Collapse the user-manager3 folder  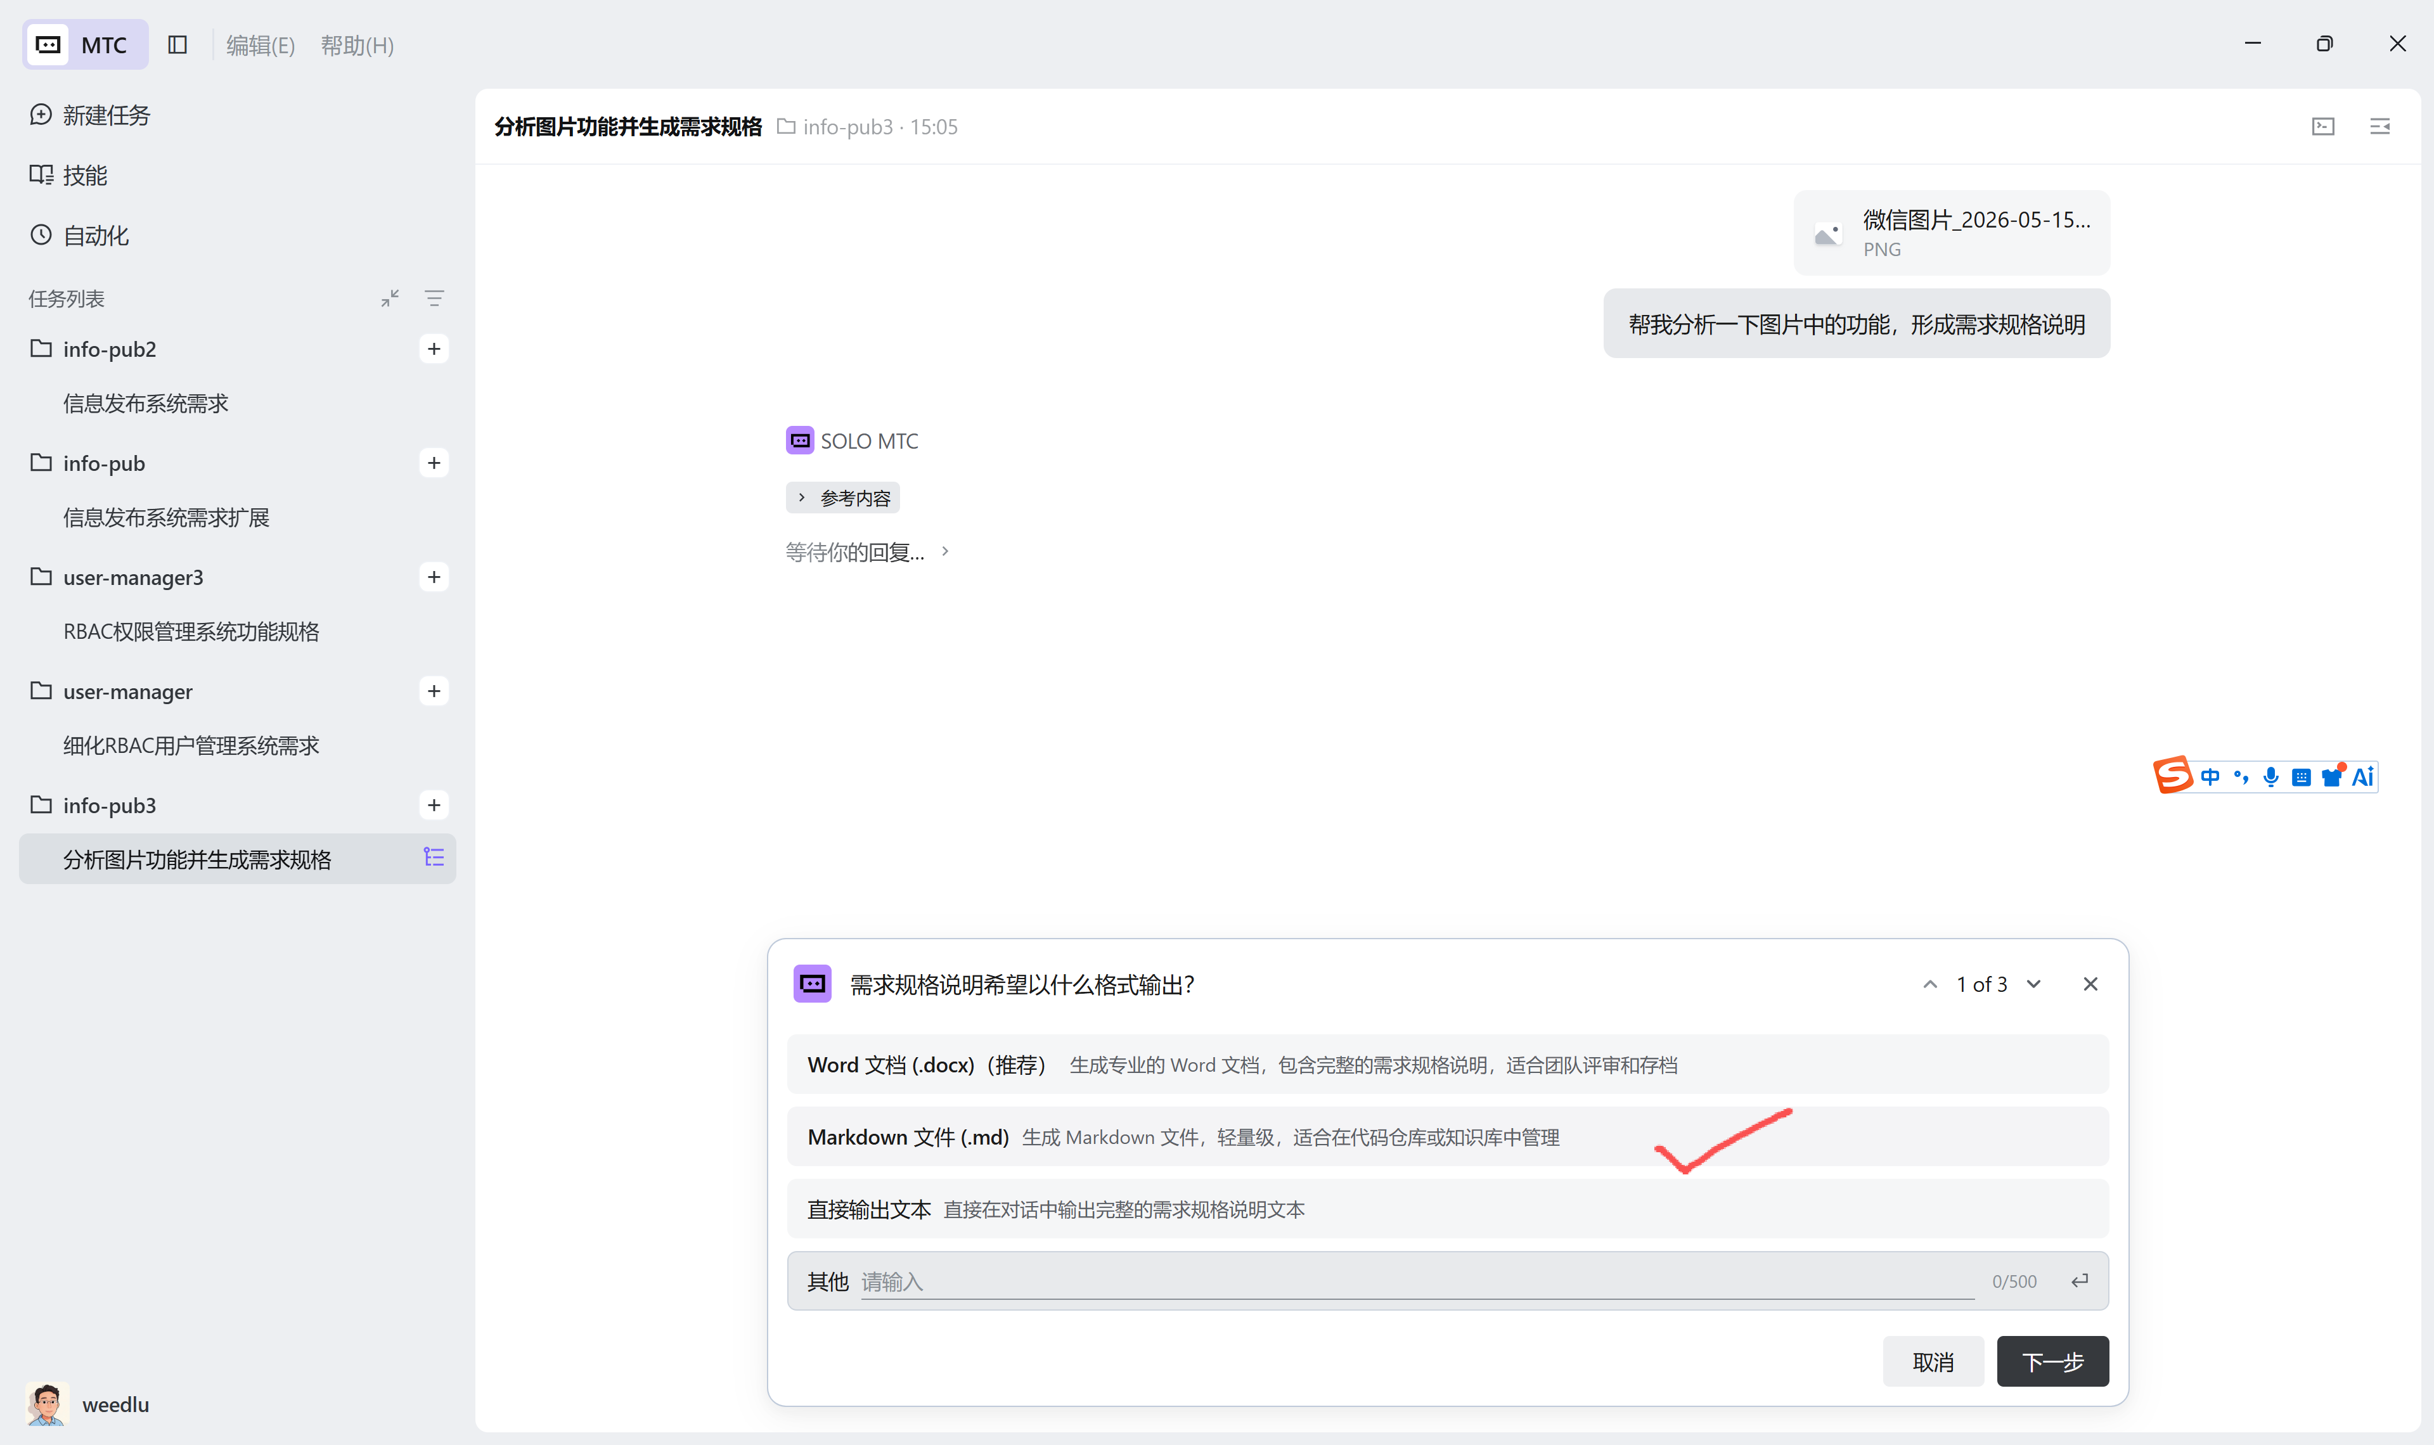(40, 577)
